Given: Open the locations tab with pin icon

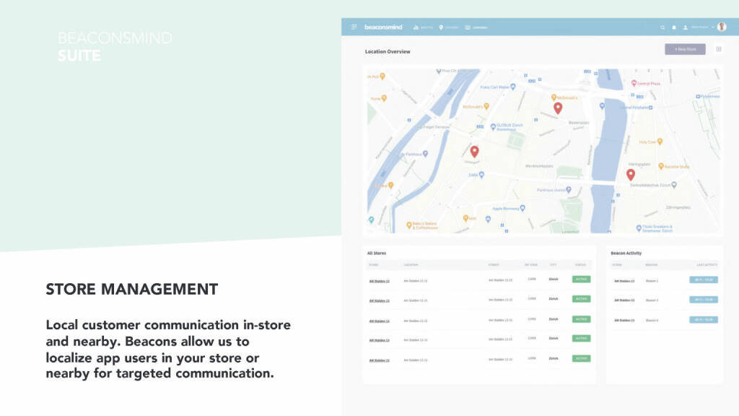Looking at the screenshot, I should pyautogui.click(x=448, y=27).
